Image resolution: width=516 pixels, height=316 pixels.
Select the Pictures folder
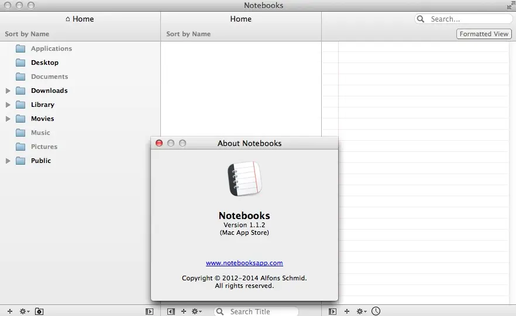pos(44,147)
